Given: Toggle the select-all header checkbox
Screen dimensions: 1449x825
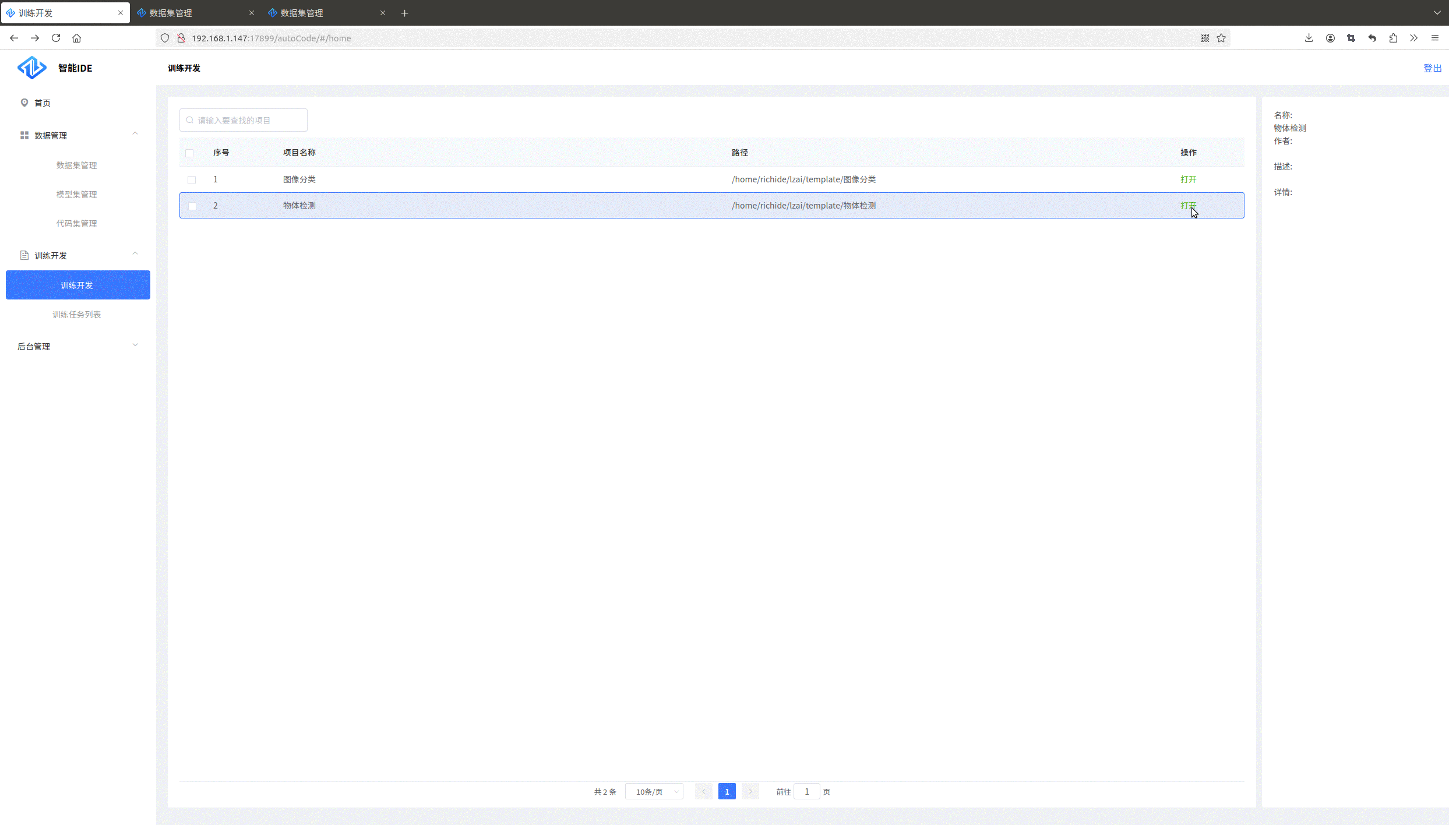Looking at the screenshot, I should [x=189, y=153].
